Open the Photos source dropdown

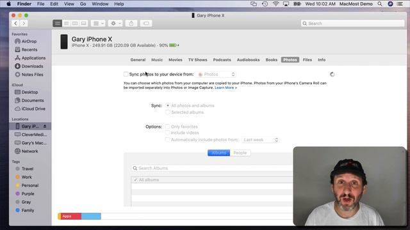pos(217,74)
